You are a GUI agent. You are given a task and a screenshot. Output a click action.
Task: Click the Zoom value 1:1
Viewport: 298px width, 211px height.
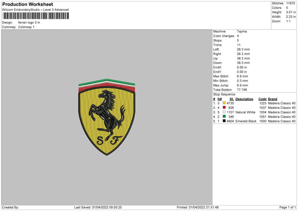point(288,21)
